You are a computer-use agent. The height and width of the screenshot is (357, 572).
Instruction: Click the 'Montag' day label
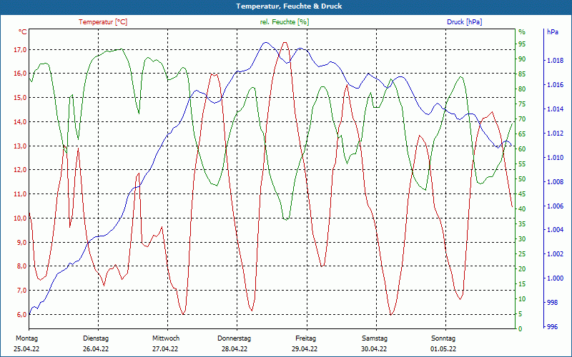(x=26, y=338)
